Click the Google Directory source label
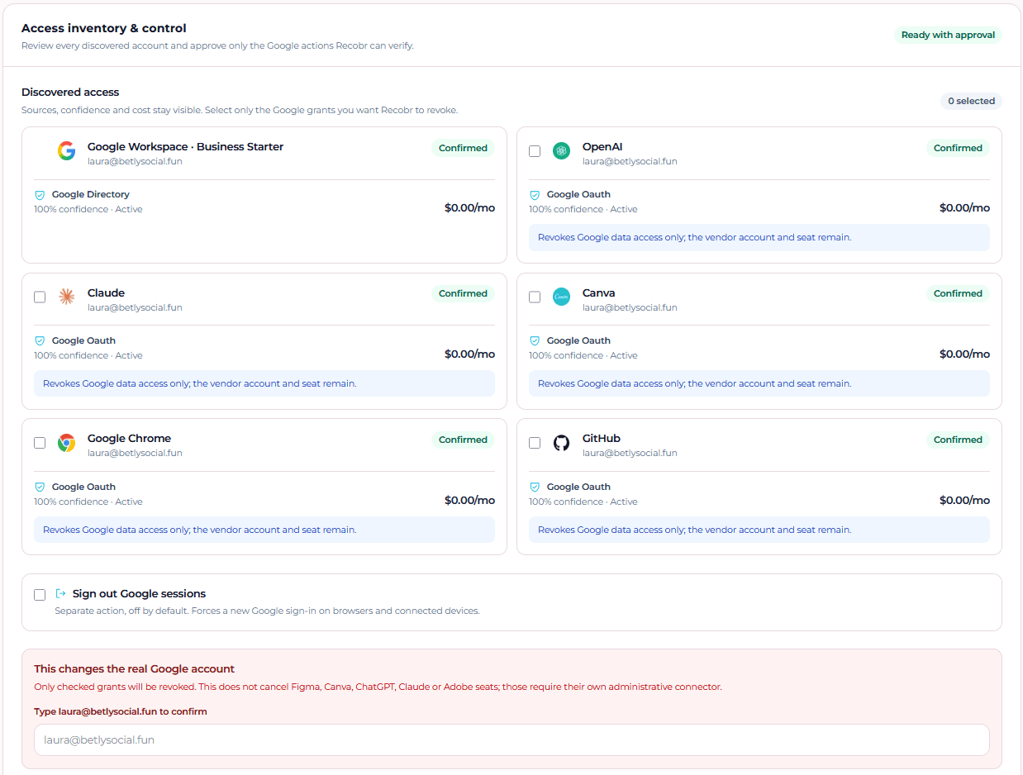 pos(91,194)
